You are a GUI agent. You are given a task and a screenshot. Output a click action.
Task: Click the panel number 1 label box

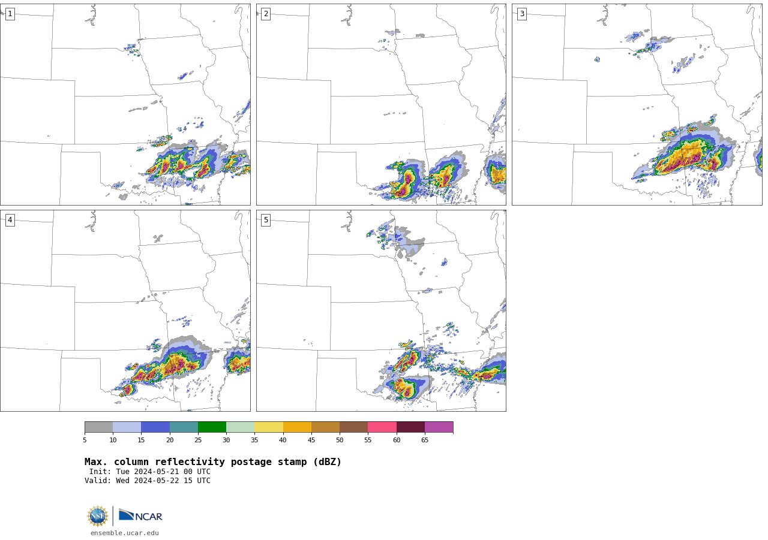[x=10, y=14]
